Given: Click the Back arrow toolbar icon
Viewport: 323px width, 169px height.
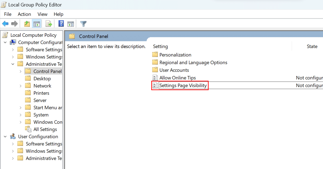Looking at the screenshot, I should click(x=5, y=24).
